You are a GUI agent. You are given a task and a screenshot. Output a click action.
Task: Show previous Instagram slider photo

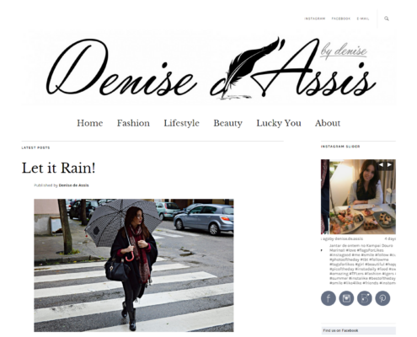381,165
